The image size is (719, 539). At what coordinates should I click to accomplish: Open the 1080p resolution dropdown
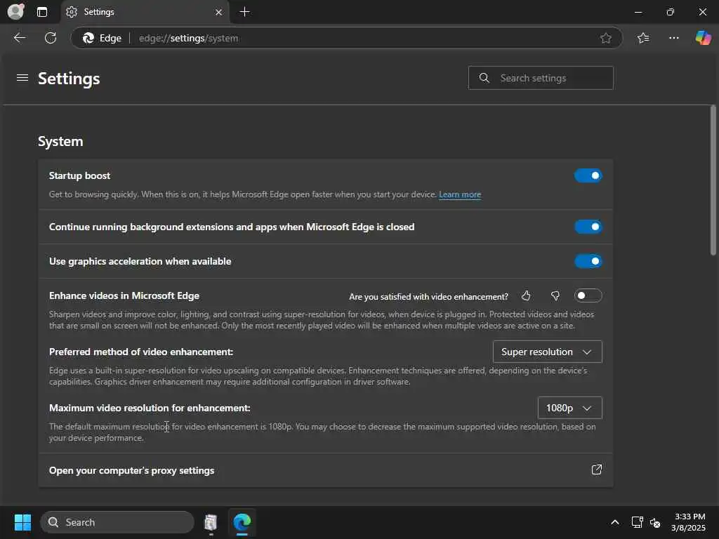coord(569,408)
